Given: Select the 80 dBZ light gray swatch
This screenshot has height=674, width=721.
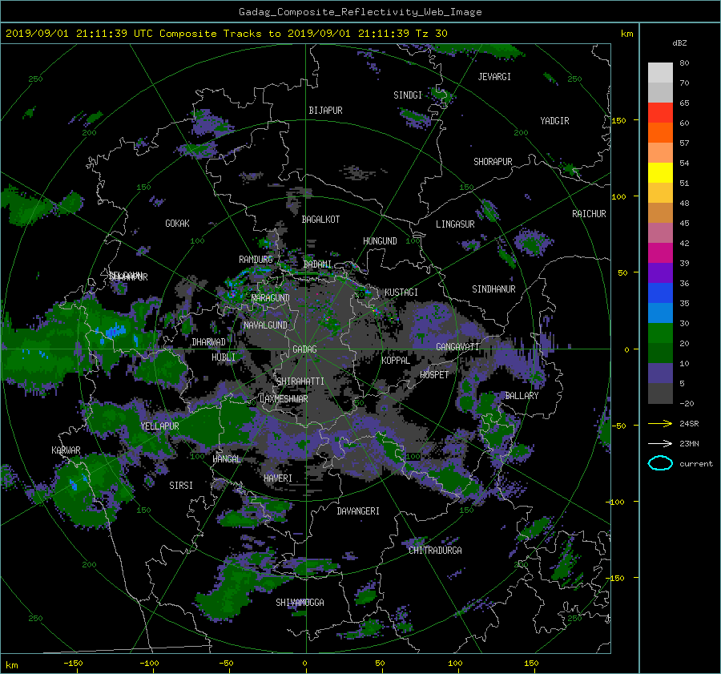Looking at the screenshot, I should click(660, 72).
